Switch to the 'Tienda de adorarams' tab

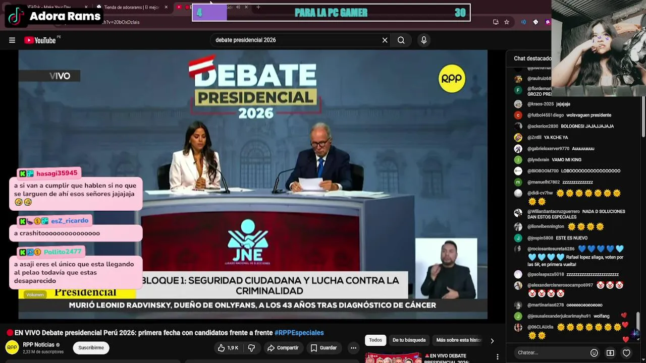[131, 7]
